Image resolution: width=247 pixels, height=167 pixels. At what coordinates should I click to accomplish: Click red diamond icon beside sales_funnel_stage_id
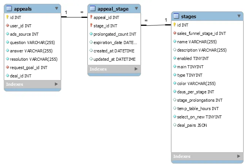tap(174, 33)
